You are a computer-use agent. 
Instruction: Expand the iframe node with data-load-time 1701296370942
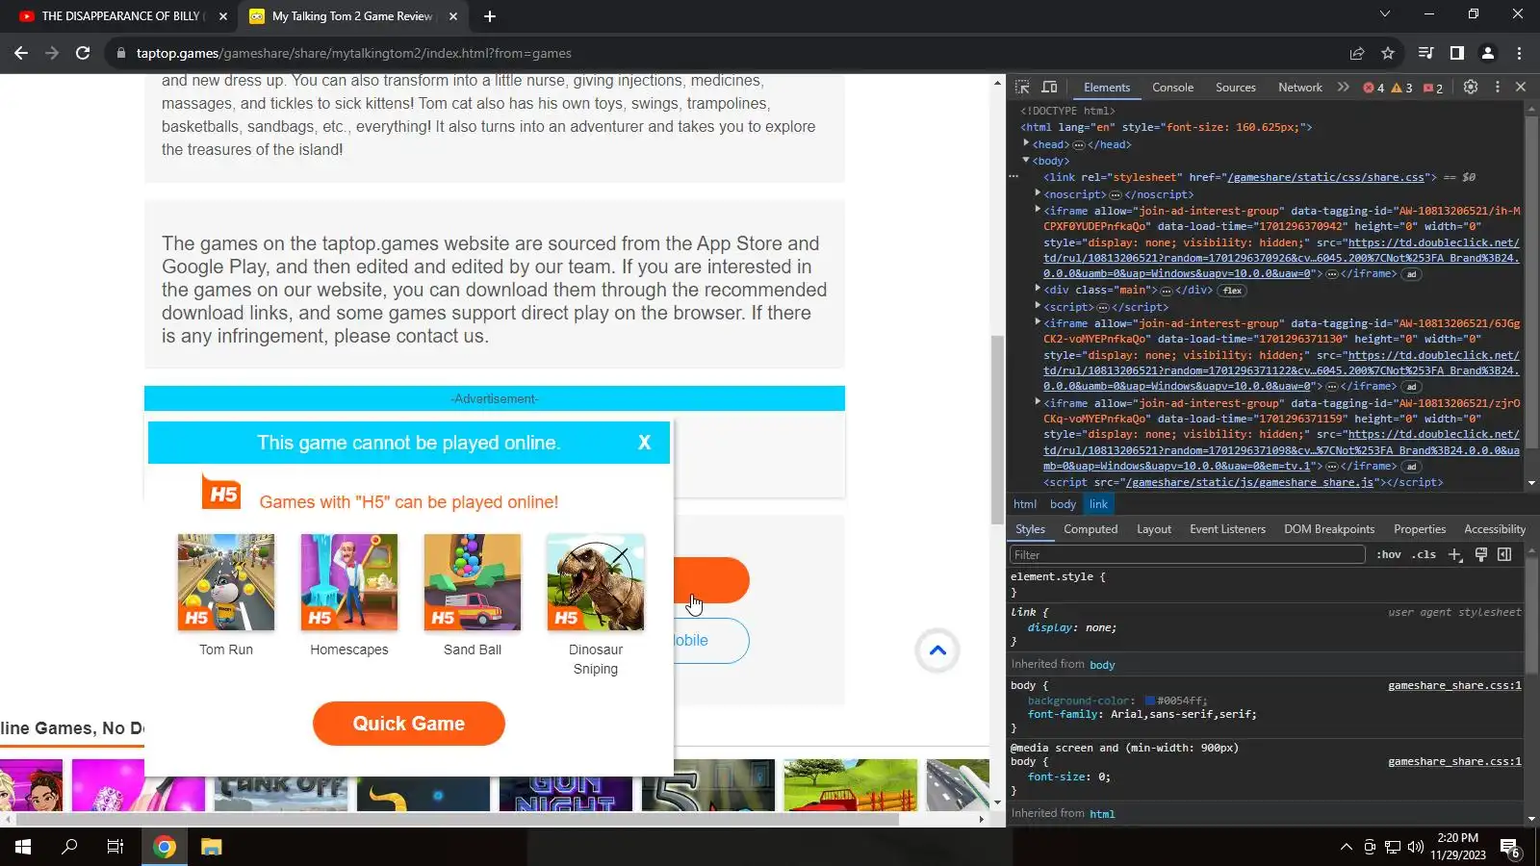point(1038,210)
